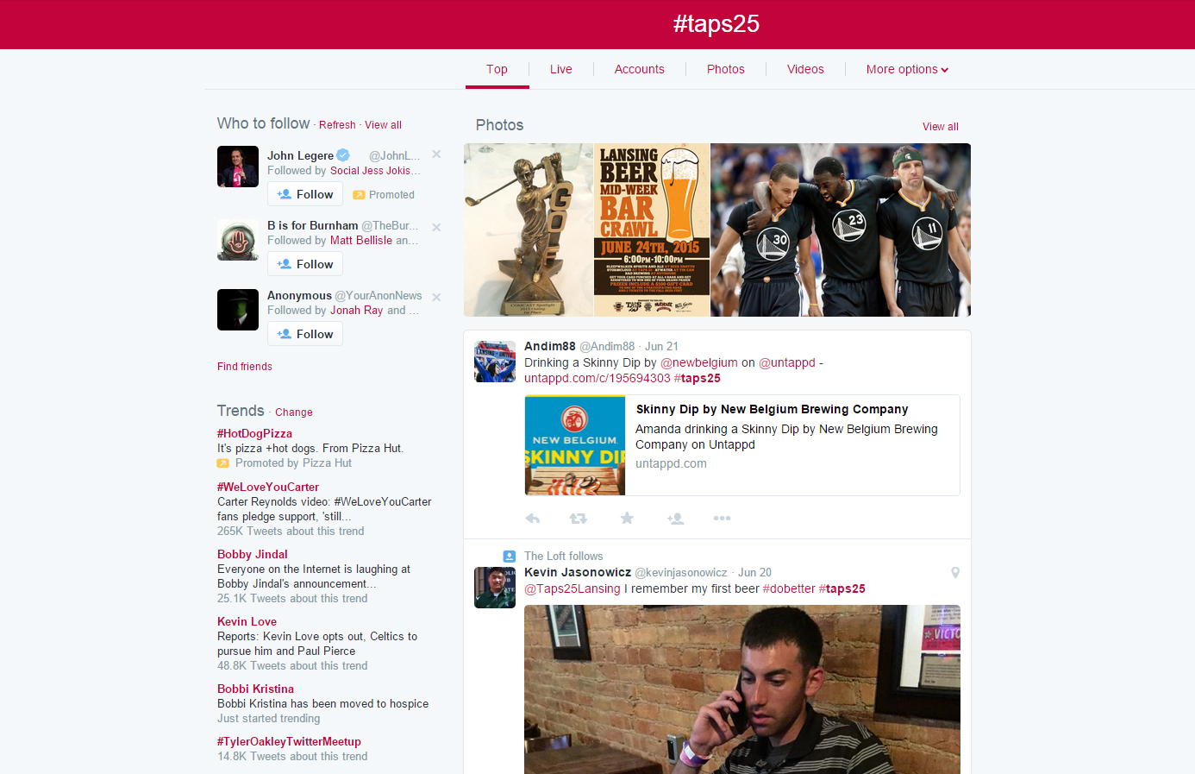
Task: Open the photo in Kevin Jasonowicz's tweet
Action: [742, 689]
